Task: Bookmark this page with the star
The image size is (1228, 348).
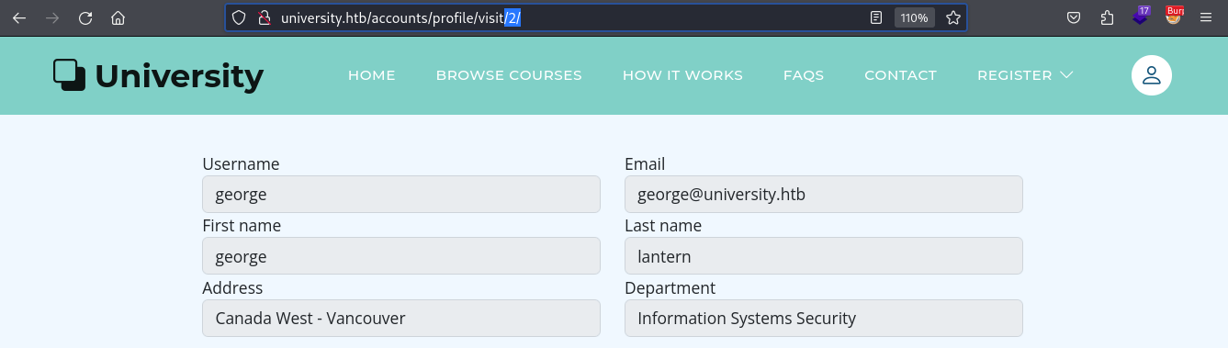Action: click(953, 17)
